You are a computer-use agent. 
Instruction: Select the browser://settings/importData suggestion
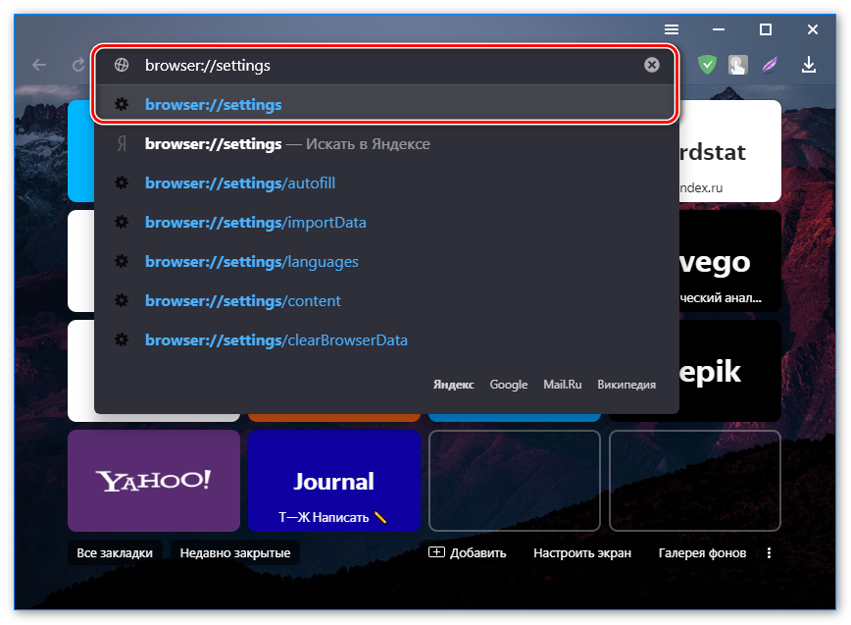coord(255,223)
